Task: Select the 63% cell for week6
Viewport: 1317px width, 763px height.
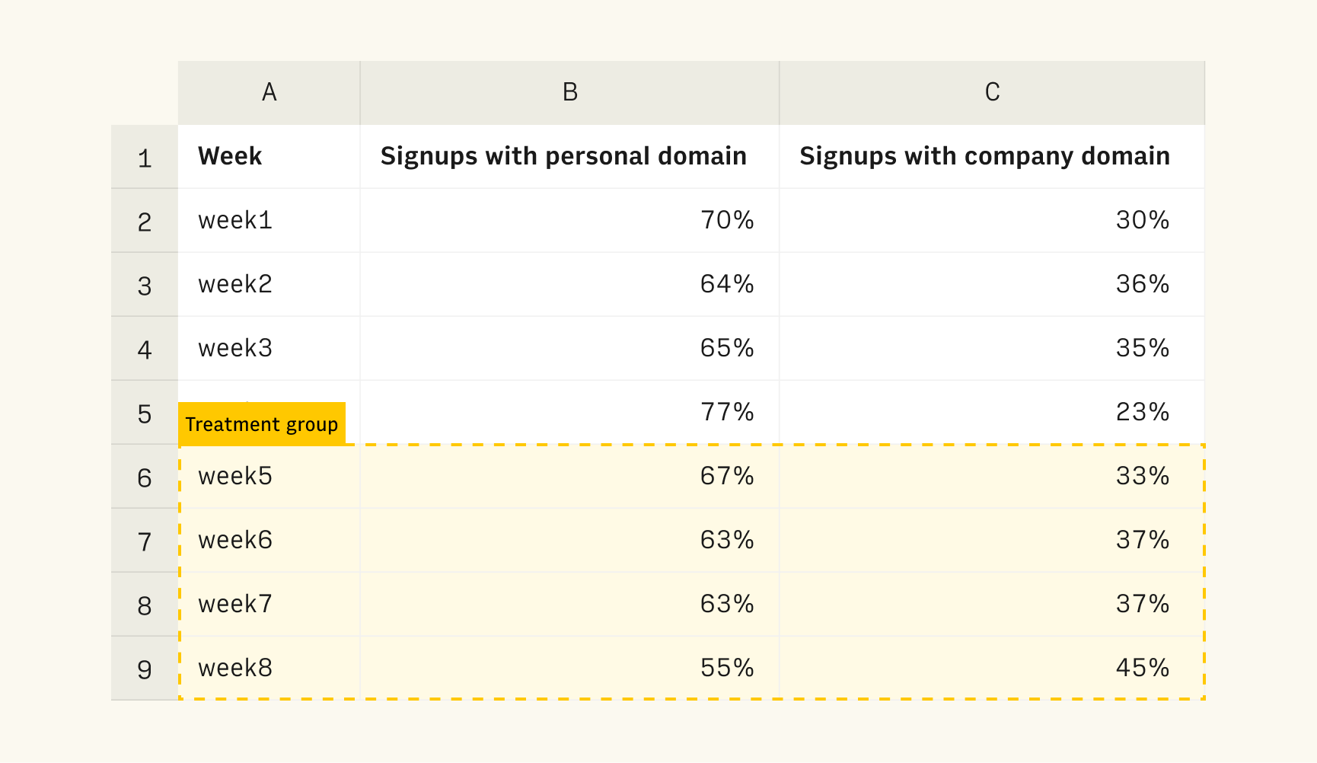Action: [569, 541]
